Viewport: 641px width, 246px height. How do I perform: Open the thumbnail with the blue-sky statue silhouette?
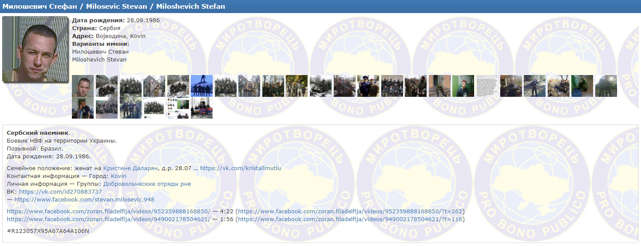tap(202, 86)
